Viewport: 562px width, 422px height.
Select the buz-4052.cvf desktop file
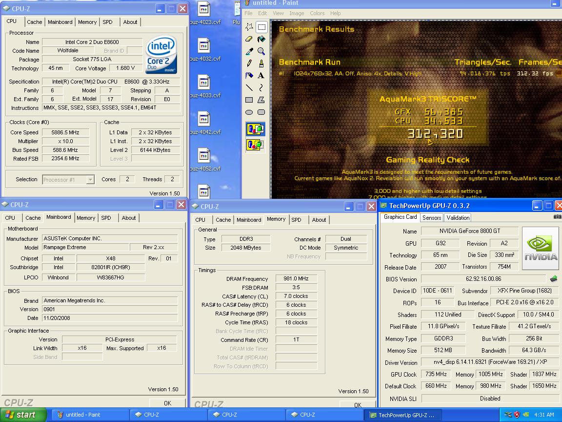coord(205,160)
